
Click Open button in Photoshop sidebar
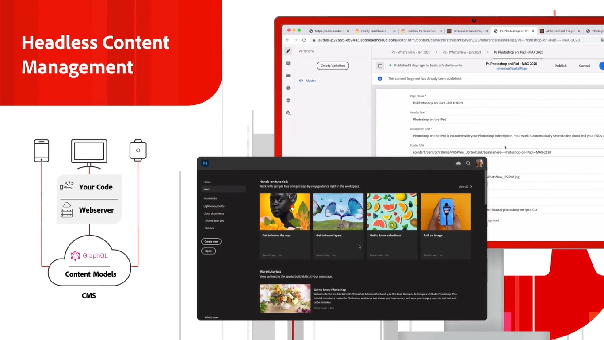click(208, 251)
